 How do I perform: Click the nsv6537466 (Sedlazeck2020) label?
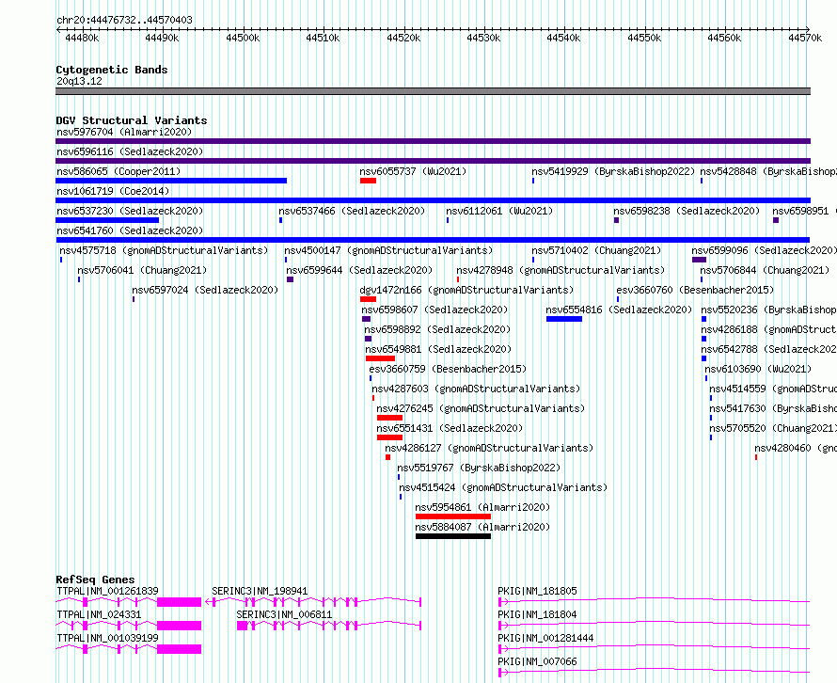352,211
